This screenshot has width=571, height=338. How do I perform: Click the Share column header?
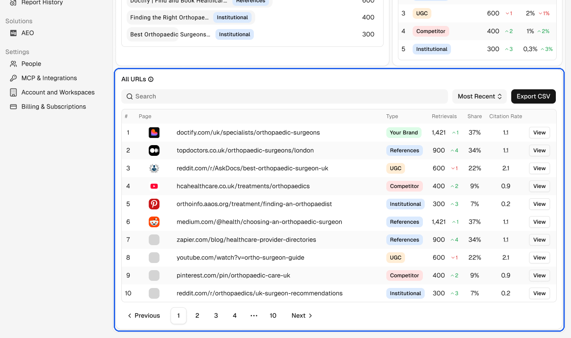[x=475, y=117]
